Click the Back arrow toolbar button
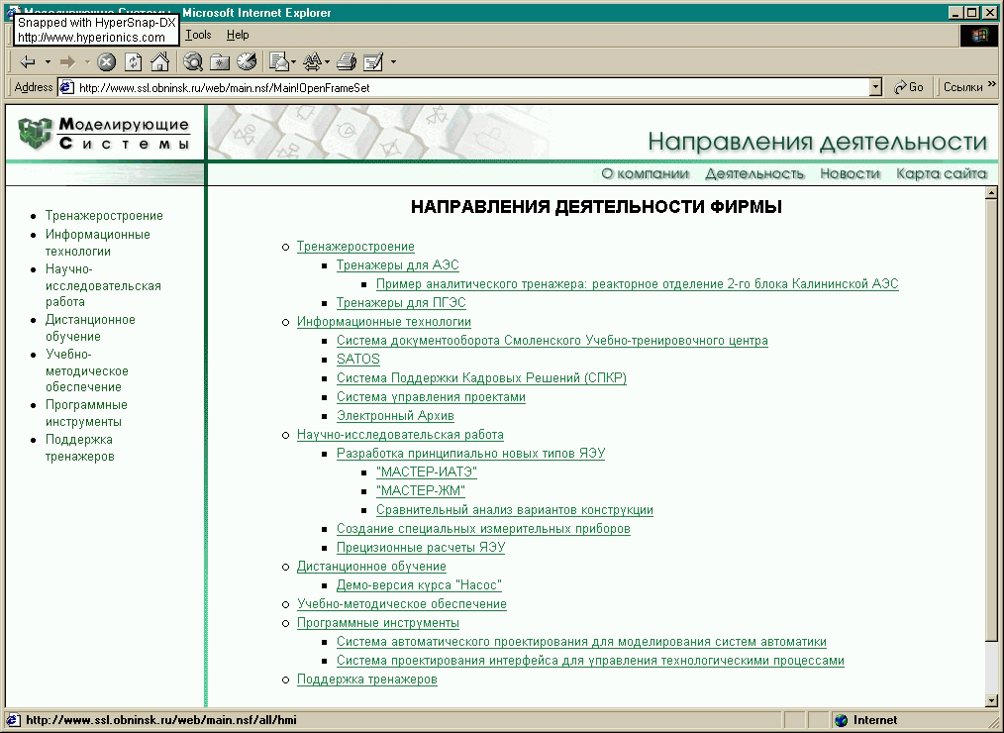The image size is (1004, 733). coord(27,62)
